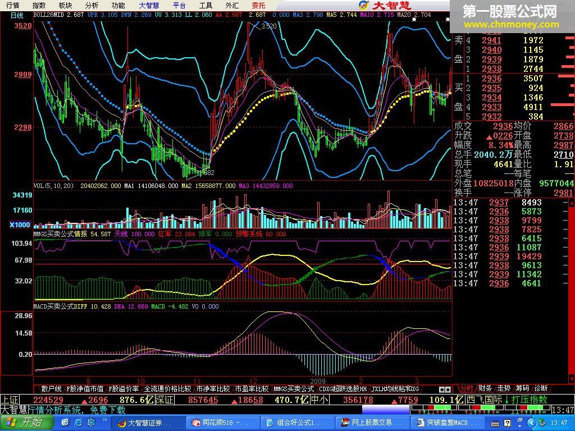The width and height of the screenshot is (575, 431).
Task: Open the 外汇 menu
Action: 232,5
